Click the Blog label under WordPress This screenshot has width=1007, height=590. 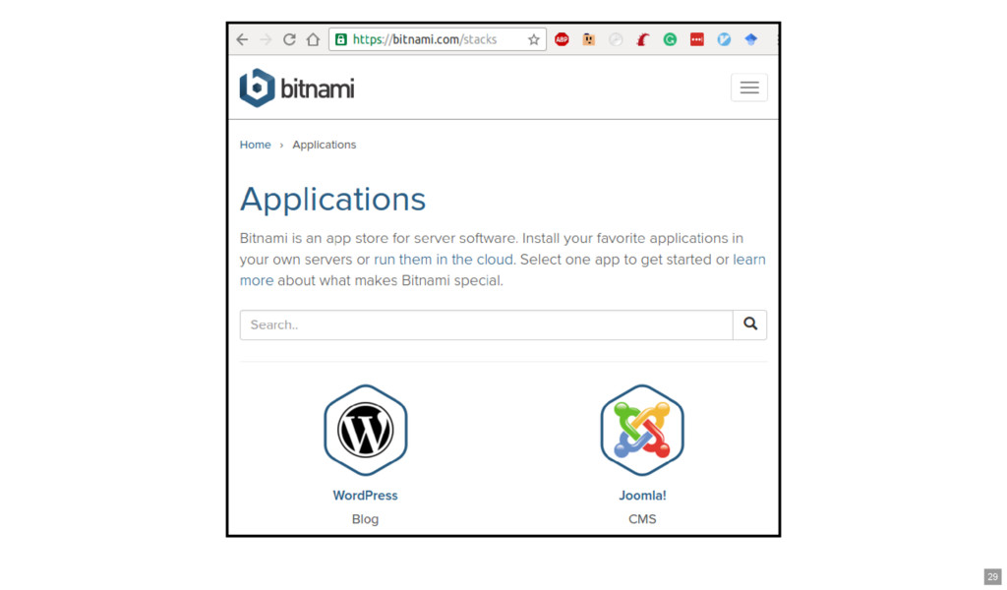(x=365, y=519)
